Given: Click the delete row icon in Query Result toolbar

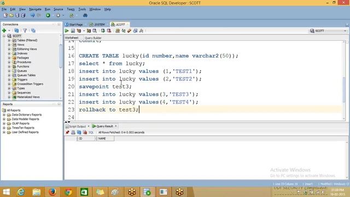Looking at the screenshot, I should [85, 132].
